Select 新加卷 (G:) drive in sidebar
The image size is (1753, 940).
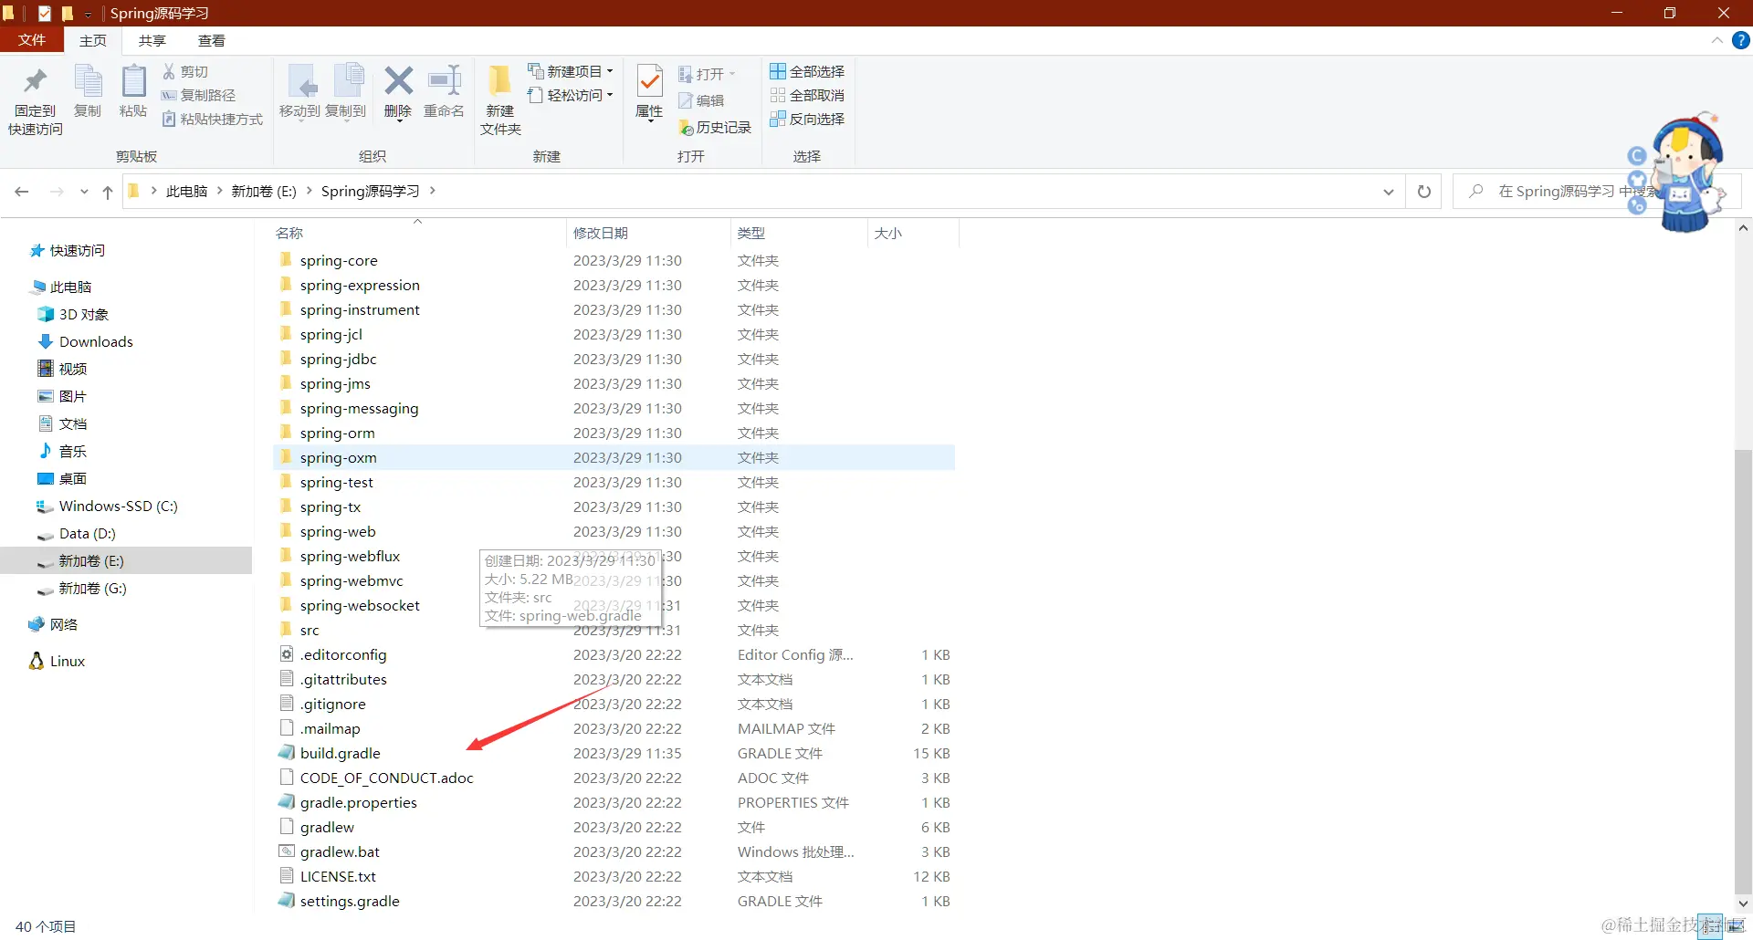(x=92, y=588)
